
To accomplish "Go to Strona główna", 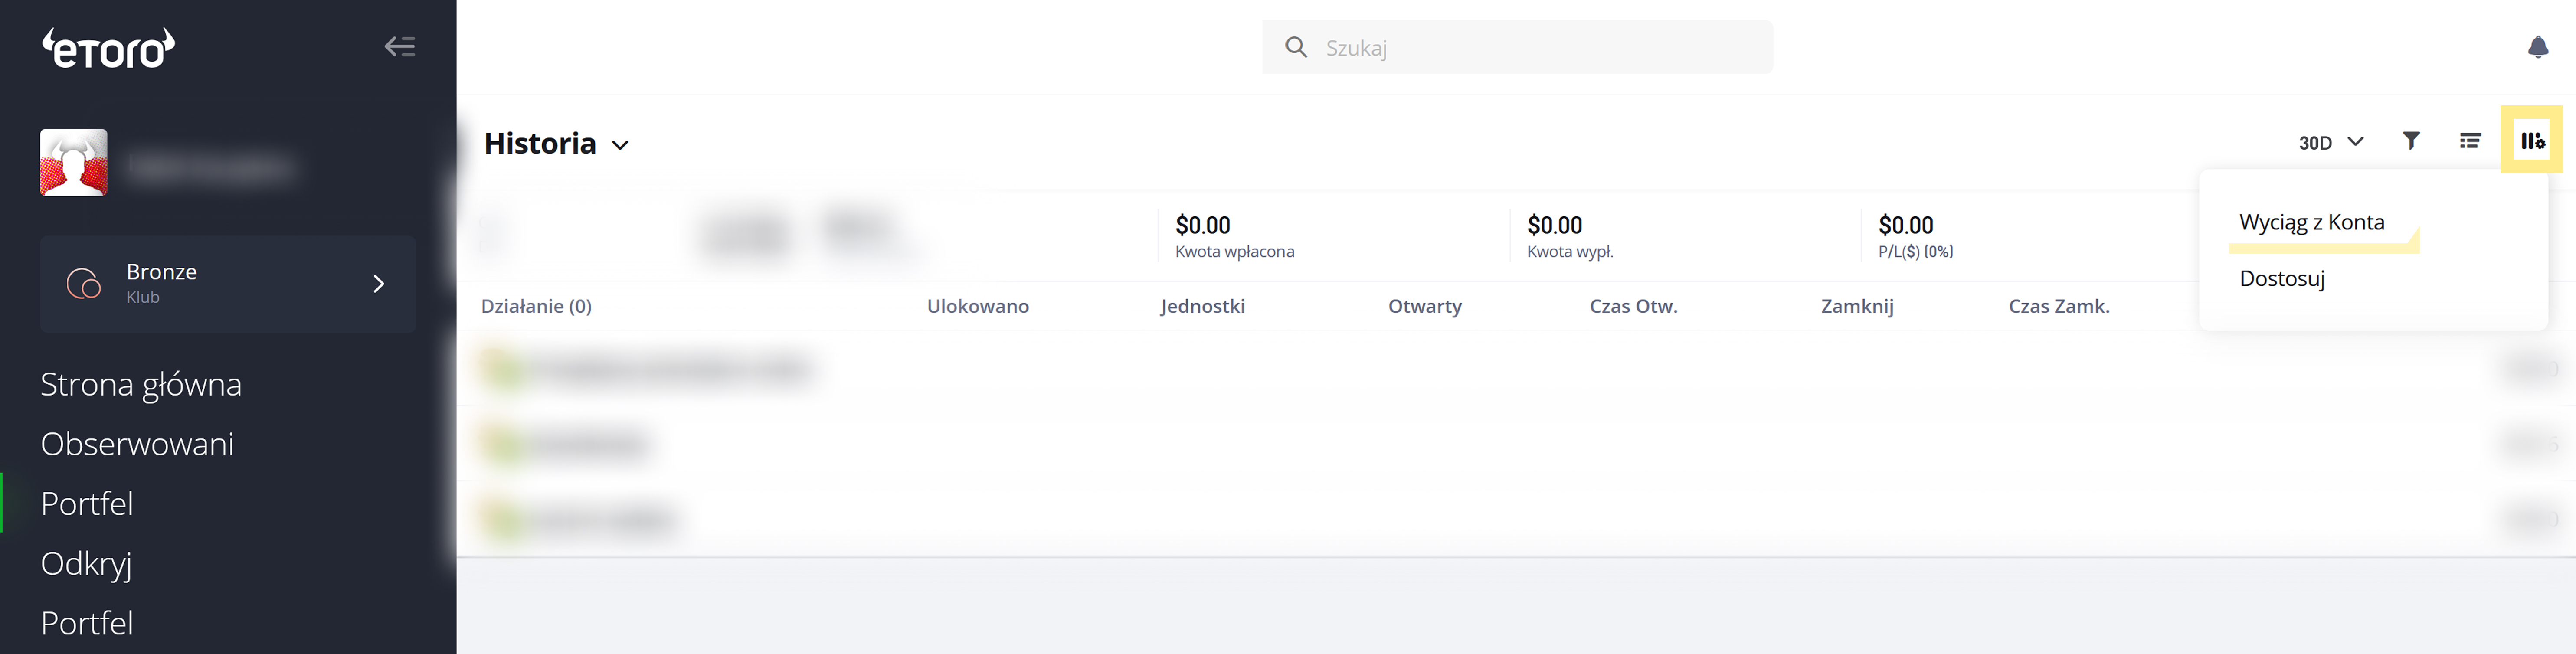I will (141, 384).
